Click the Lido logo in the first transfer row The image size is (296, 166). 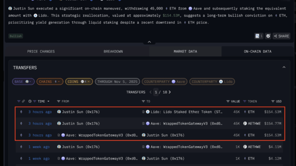[x=148, y=112]
